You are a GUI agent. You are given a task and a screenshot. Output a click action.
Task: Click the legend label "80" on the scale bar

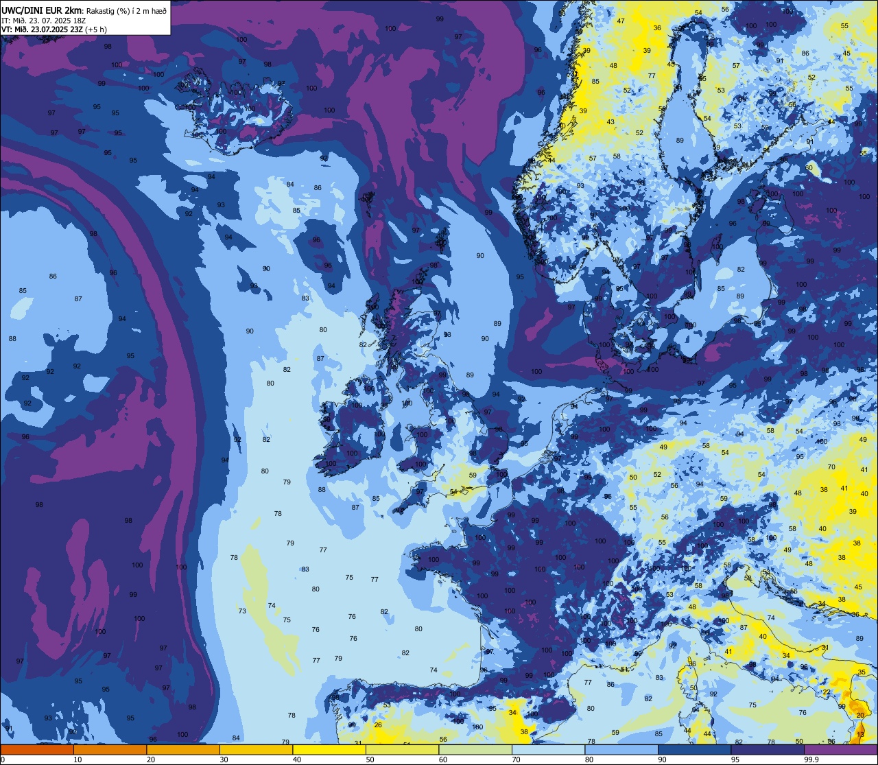[589, 760]
